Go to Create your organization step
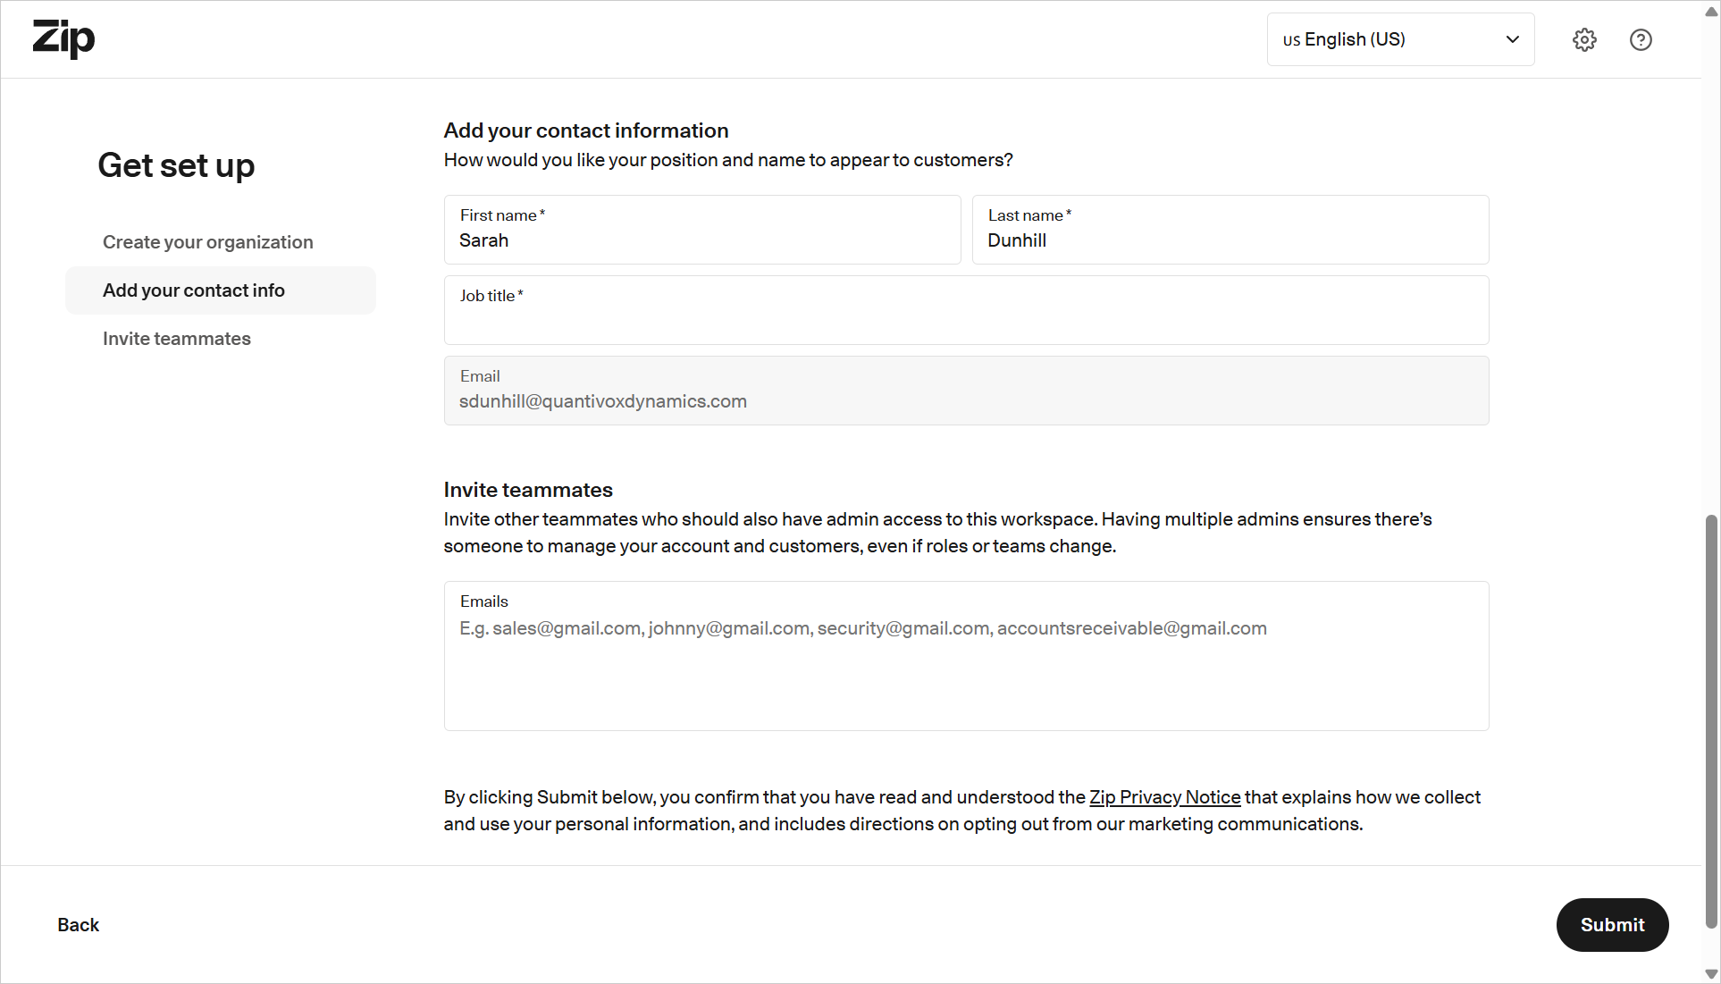The image size is (1721, 984). (207, 242)
